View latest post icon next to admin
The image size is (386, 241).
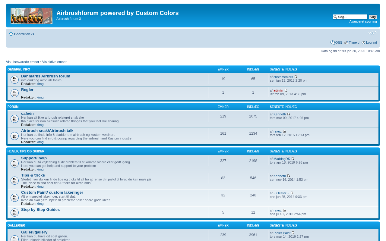286,90
